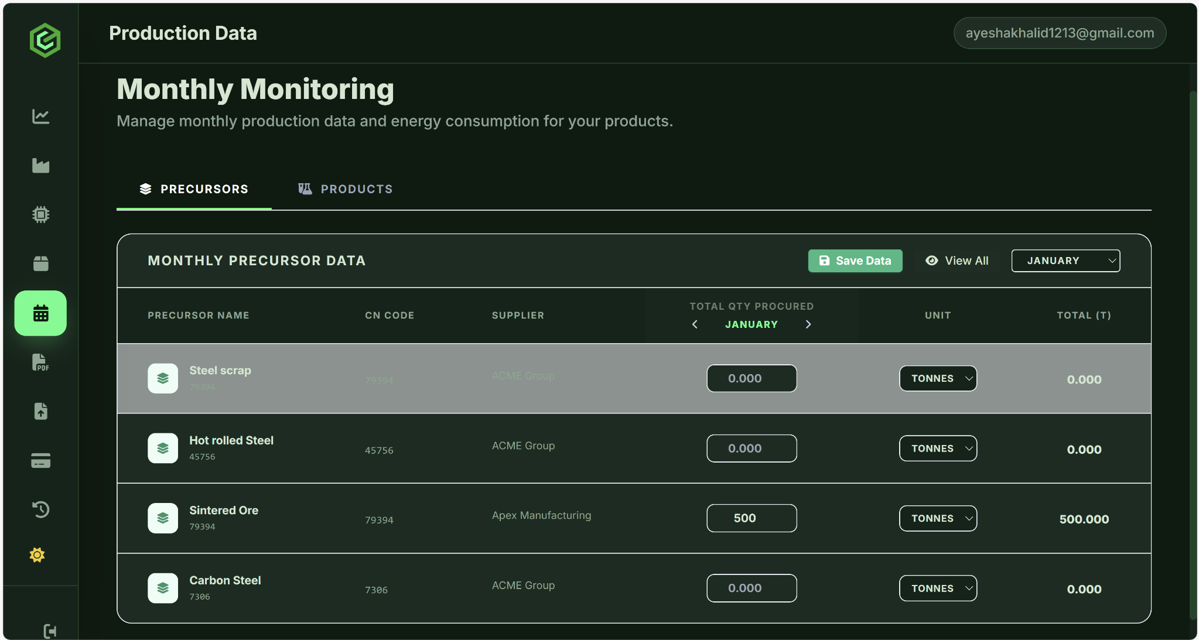This screenshot has width=1199, height=640.
Task: Switch to the PRODUCTS tab
Action: [345, 189]
